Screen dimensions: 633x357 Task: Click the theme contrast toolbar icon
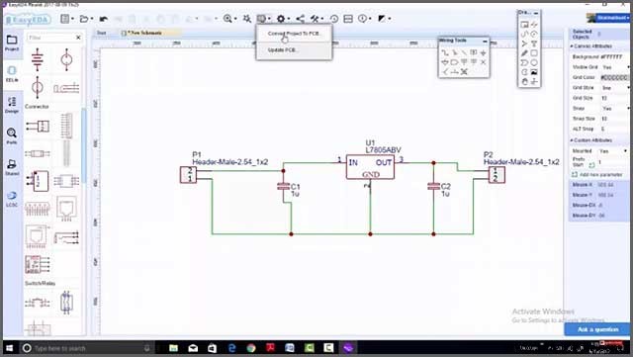click(382, 19)
